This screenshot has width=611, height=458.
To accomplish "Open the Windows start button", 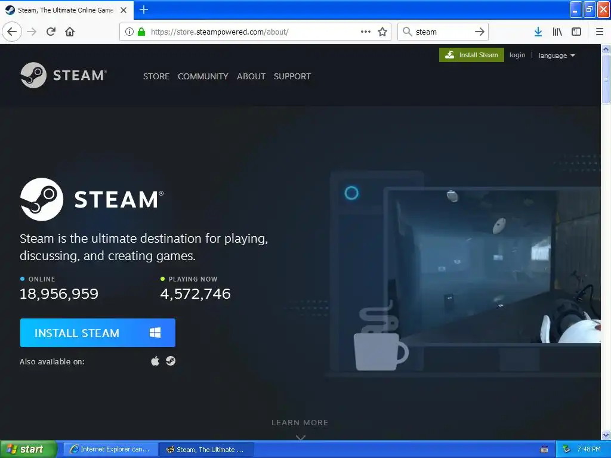I will 29,449.
